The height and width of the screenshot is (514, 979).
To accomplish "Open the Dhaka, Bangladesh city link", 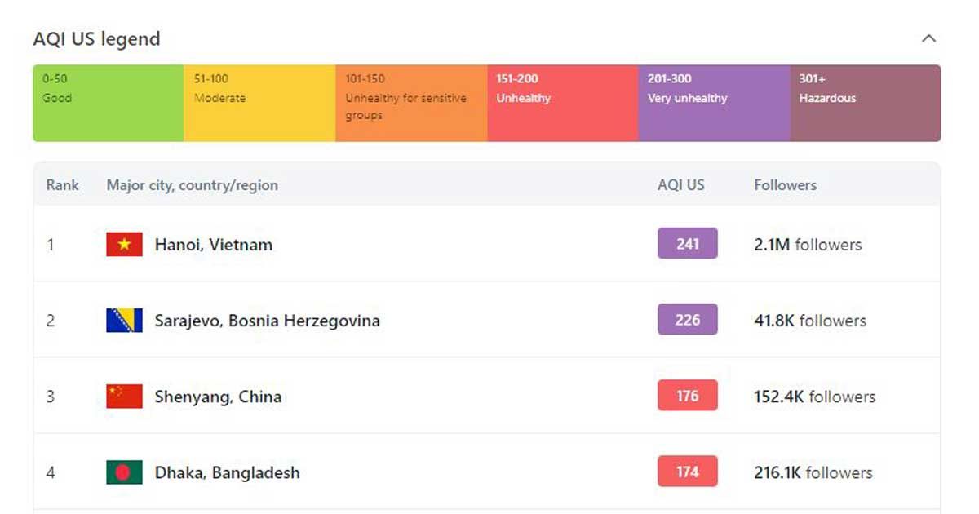I will pyautogui.click(x=228, y=473).
